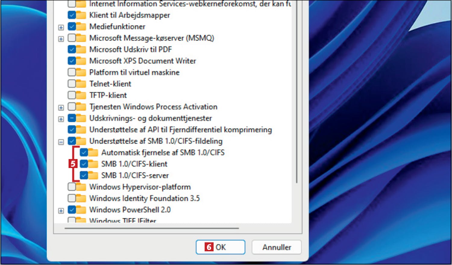Uncheck Klient til Arbejdsmapper checkbox
This screenshot has width=452, height=265.
[72, 15]
